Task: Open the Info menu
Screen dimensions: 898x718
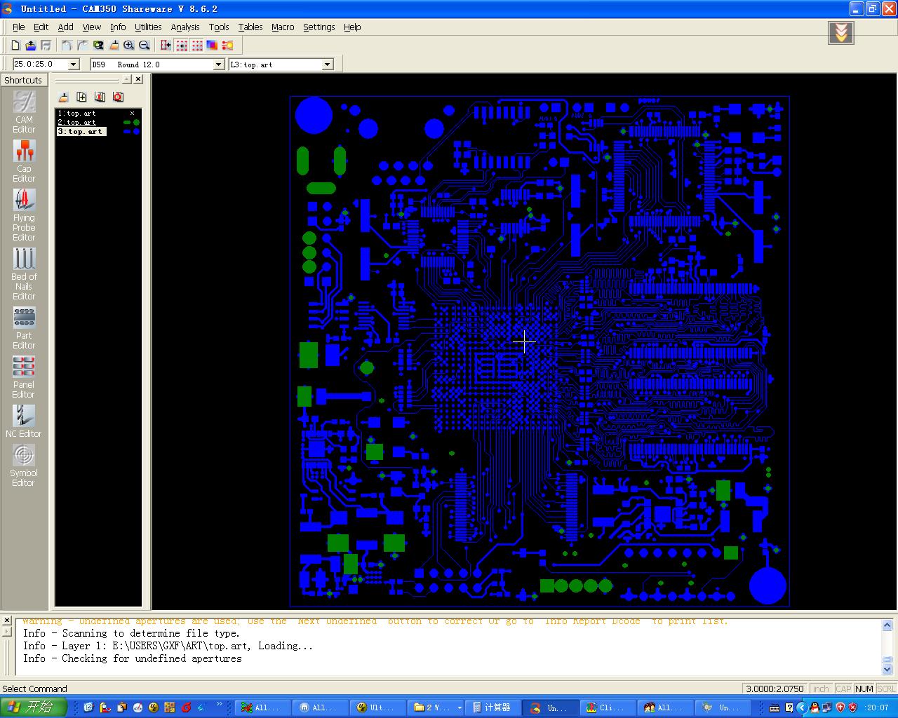Action: (118, 27)
